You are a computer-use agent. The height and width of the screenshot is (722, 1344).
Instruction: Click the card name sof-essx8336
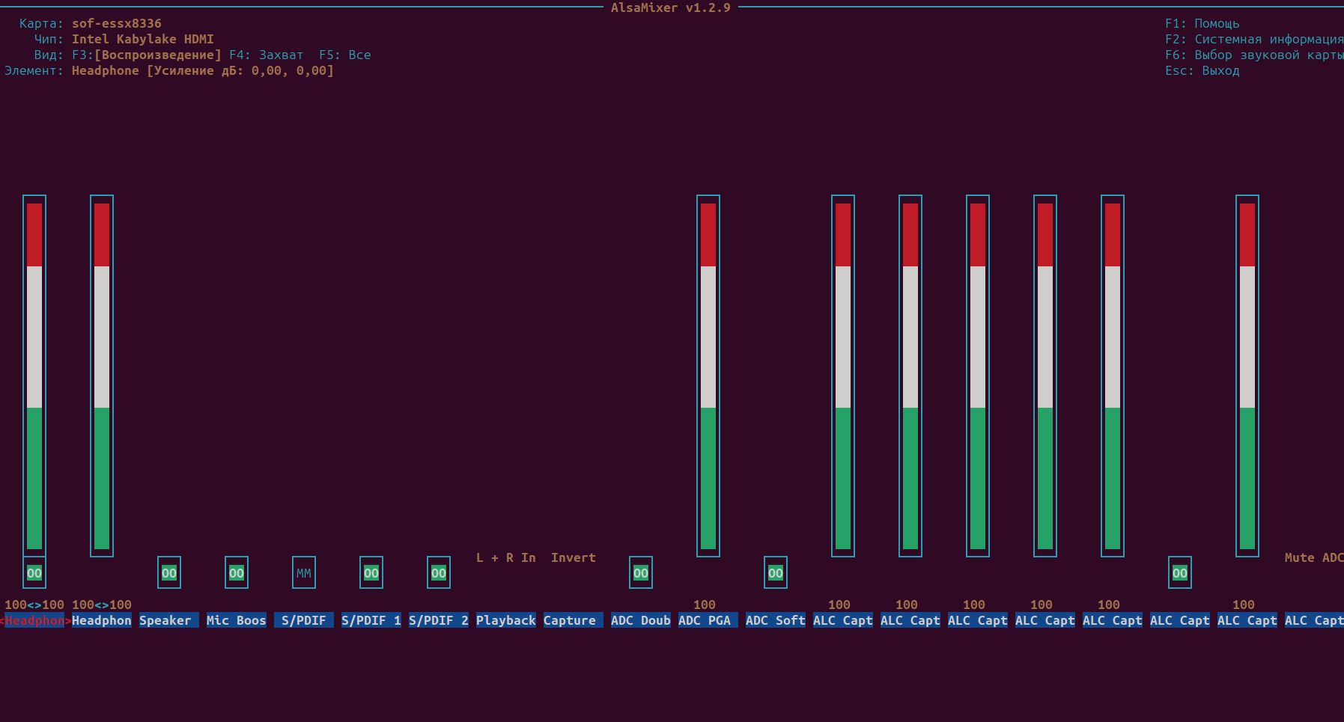click(117, 23)
